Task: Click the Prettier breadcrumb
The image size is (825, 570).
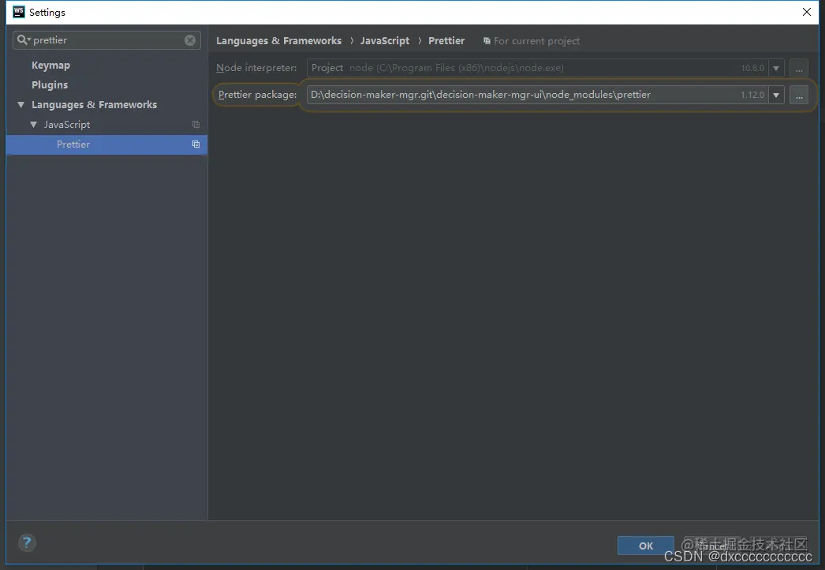Action: pos(446,40)
